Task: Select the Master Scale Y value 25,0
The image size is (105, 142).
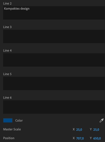Action: point(96,130)
